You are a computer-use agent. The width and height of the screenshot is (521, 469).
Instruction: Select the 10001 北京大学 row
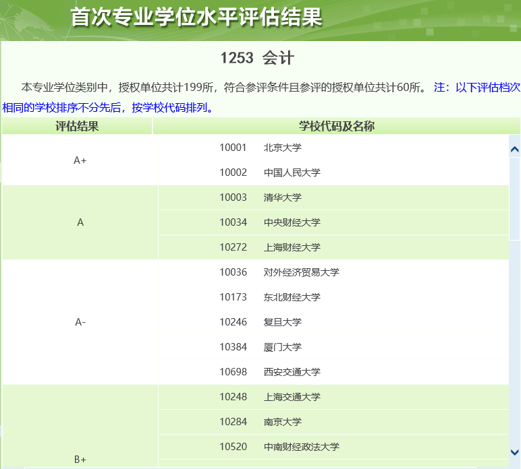point(333,148)
